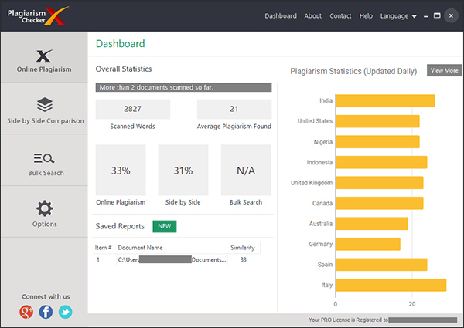Click the Plagiarism Checker X logo
464x328 pixels.
39,15
